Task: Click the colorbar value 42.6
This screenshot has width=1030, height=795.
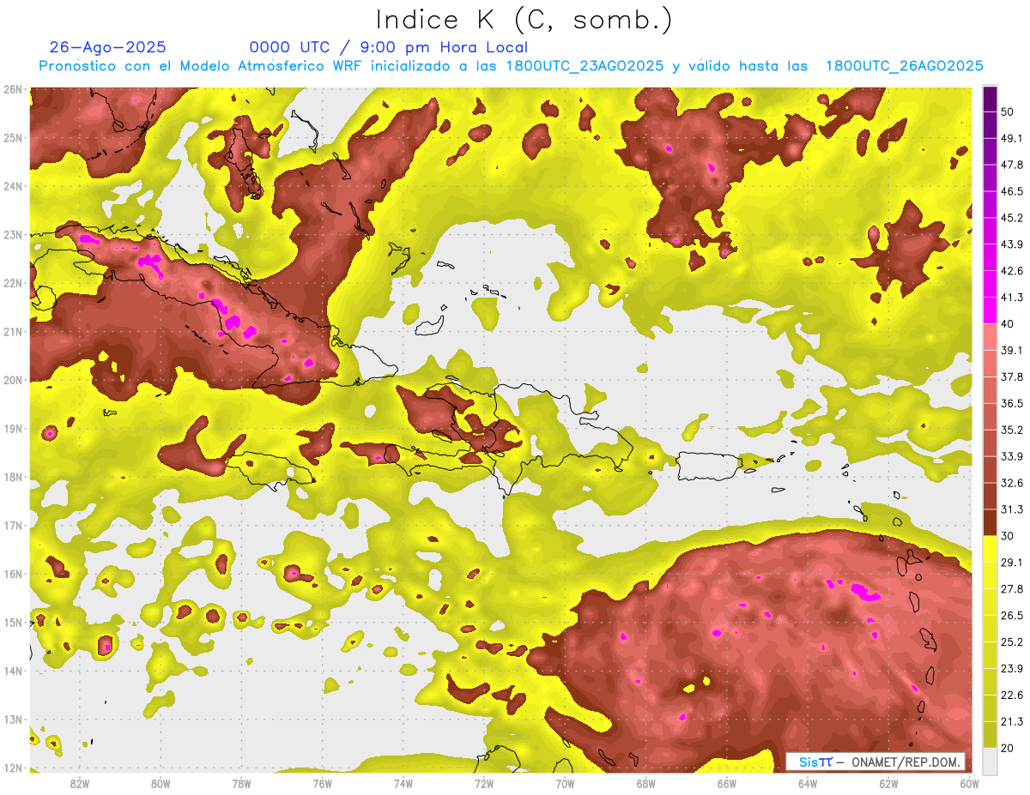Action: point(1012,271)
